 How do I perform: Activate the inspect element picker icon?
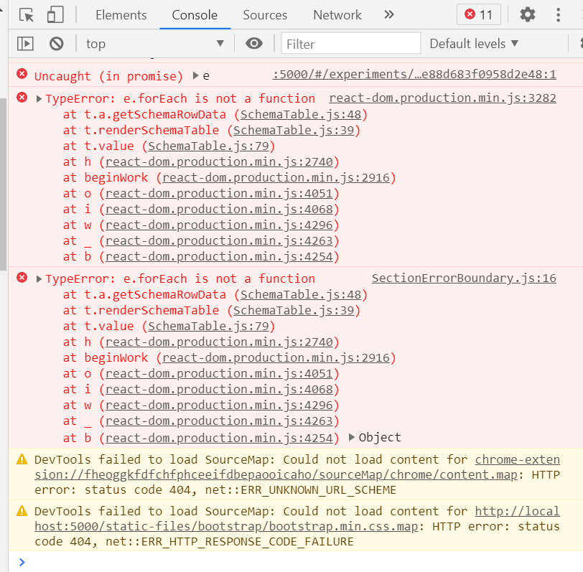click(27, 15)
